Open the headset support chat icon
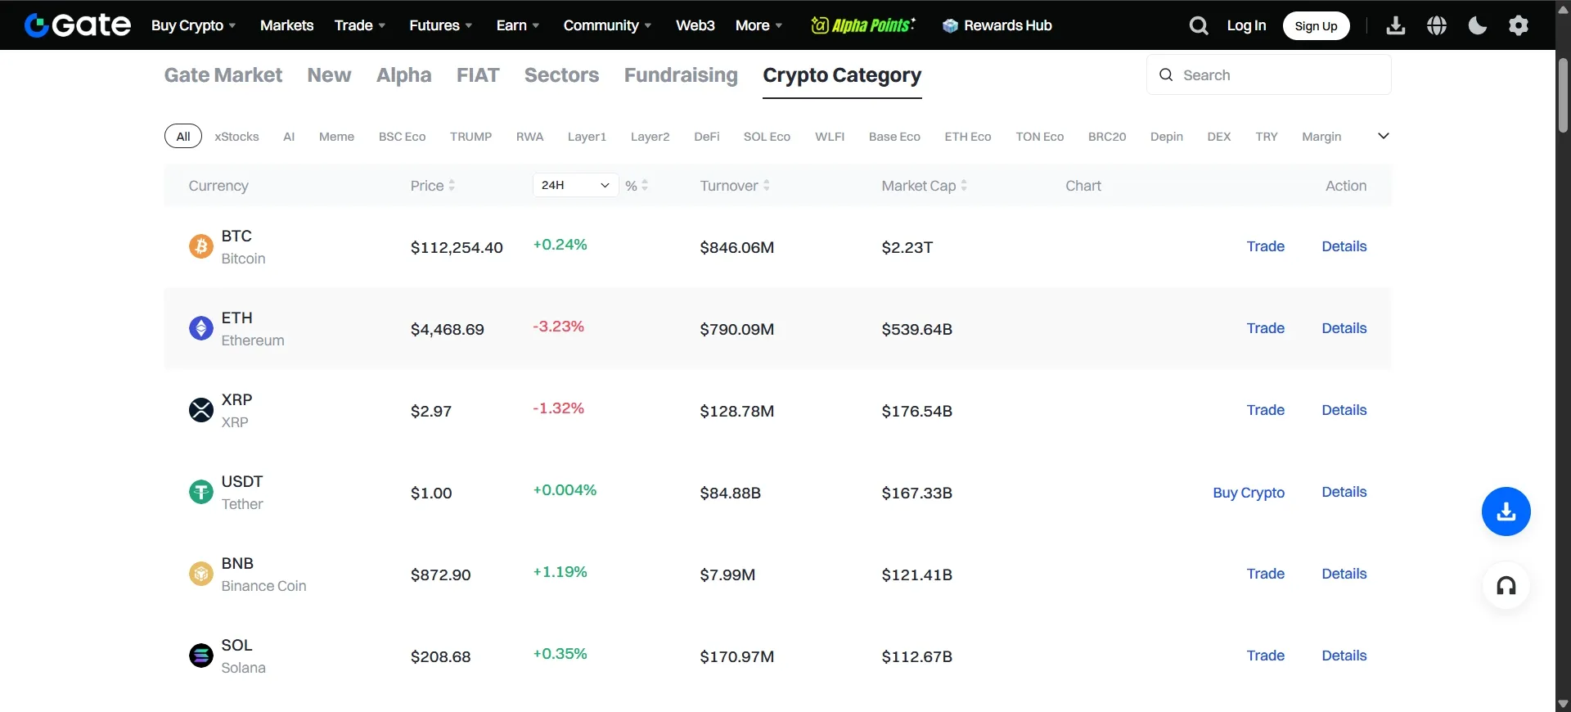This screenshot has height=712, width=1571. 1506,585
